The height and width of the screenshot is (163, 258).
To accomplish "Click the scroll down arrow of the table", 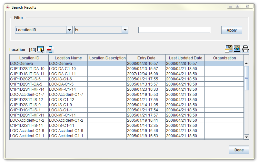I will click(246, 137).
